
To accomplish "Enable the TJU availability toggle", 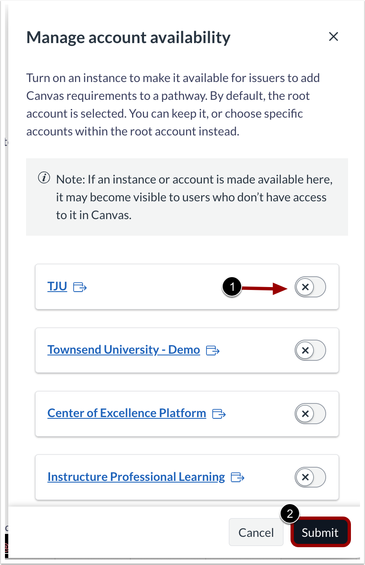I will (310, 287).
